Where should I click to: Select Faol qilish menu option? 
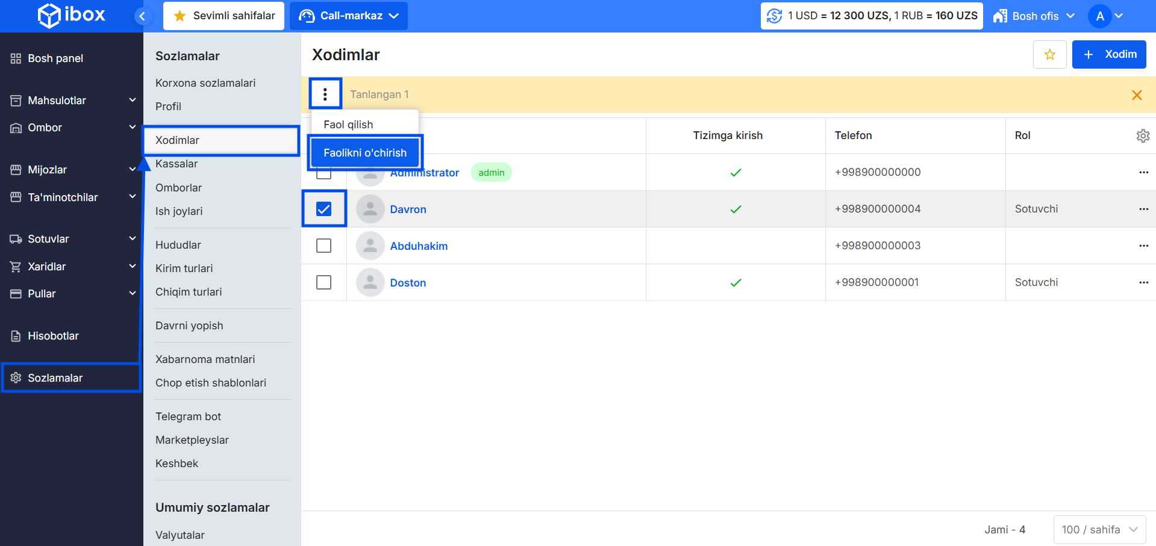[348, 125]
